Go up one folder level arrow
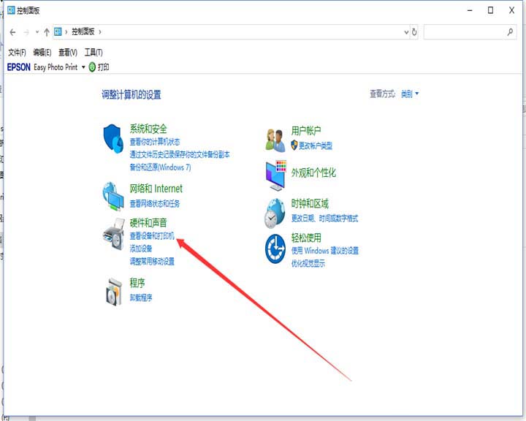The height and width of the screenshot is (421, 526). click(47, 32)
